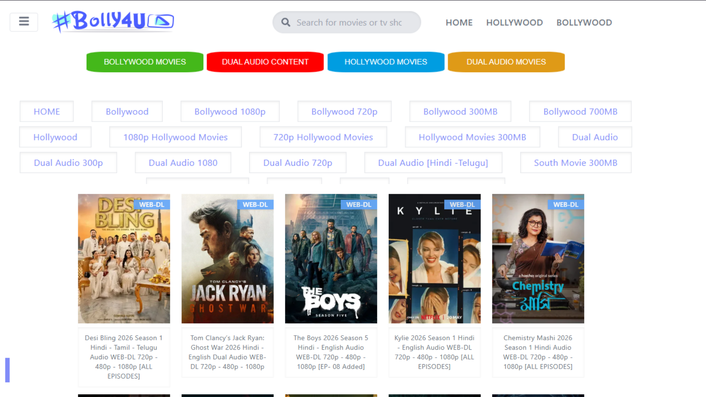This screenshot has width=706, height=397.
Task: Select the Bollywood category tag
Action: tap(127, 112)
